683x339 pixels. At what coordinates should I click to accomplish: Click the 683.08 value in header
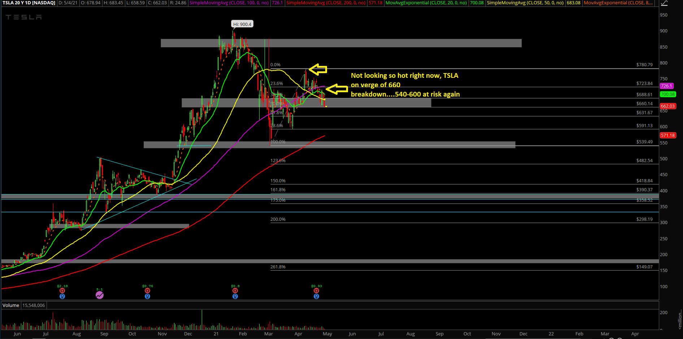(574, 3)
